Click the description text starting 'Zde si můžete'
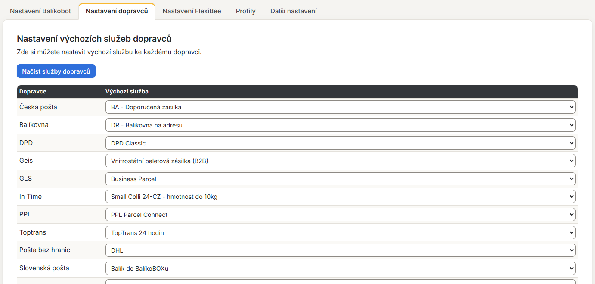Image resolution: width=595 pixels, height=284 pixels. 109,52
